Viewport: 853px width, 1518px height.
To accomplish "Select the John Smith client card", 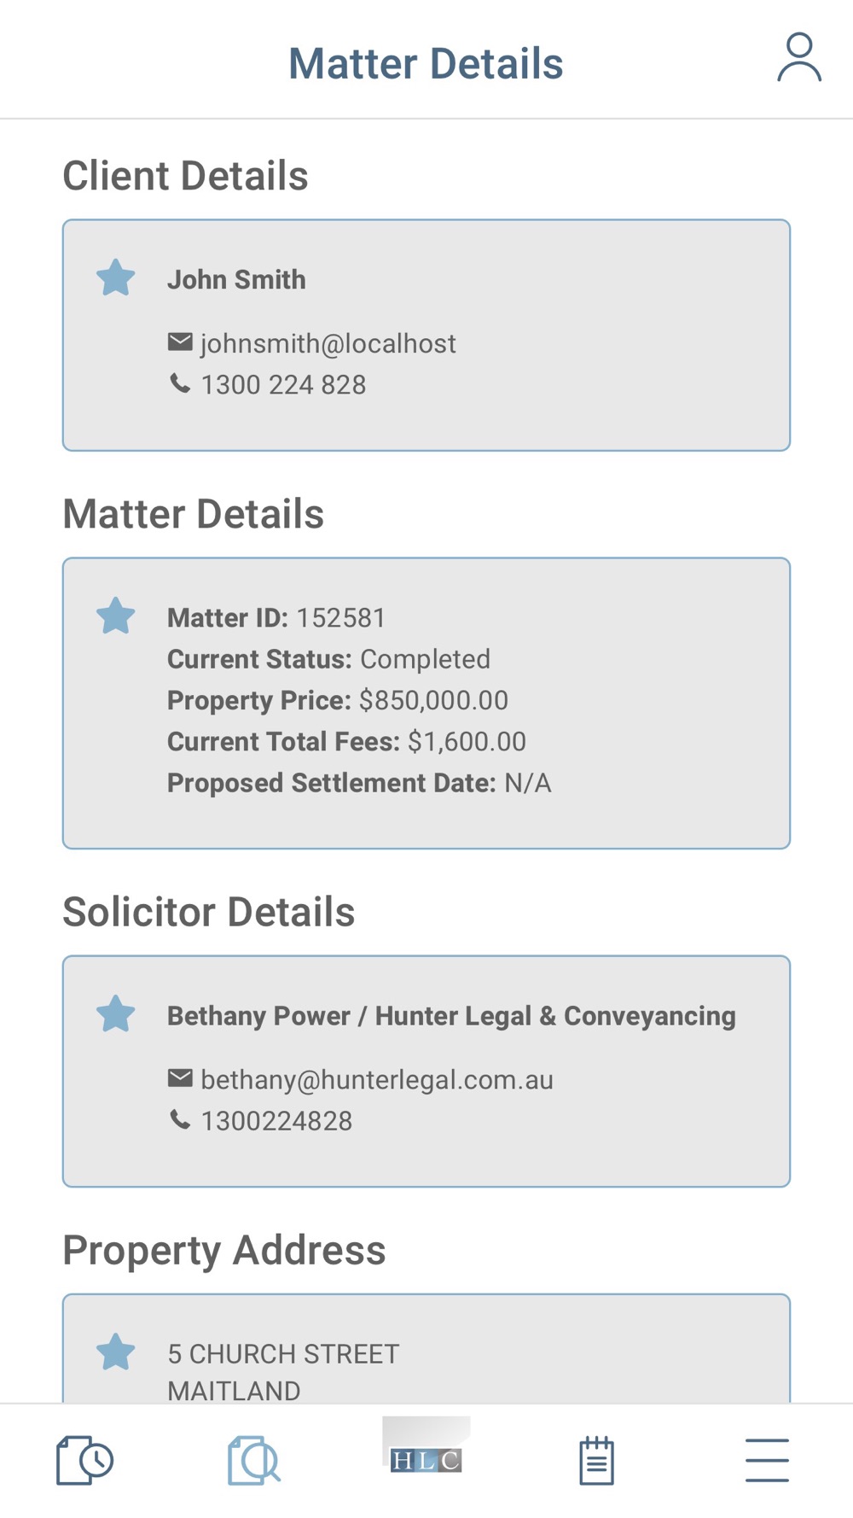I will [x=426, y=336].
